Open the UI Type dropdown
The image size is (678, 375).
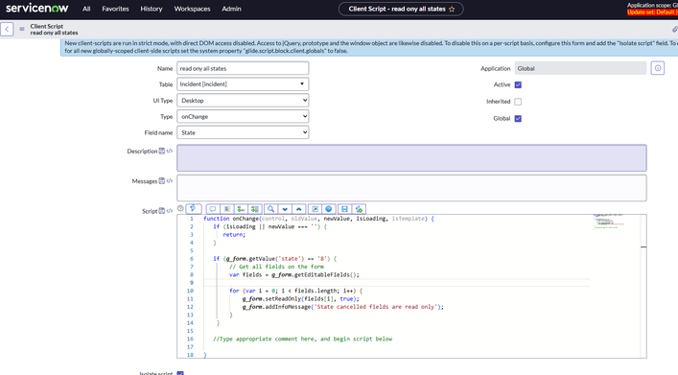coord(243,101)
